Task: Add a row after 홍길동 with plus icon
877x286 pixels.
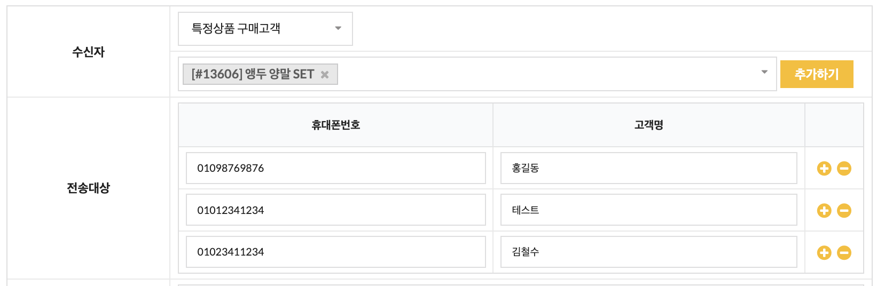Action: pos(824,169)
